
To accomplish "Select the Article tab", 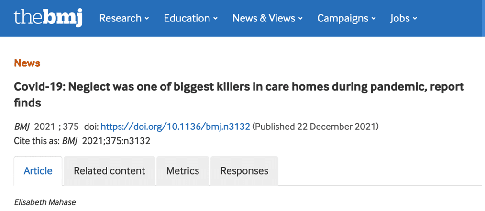I will pos(38,170).
